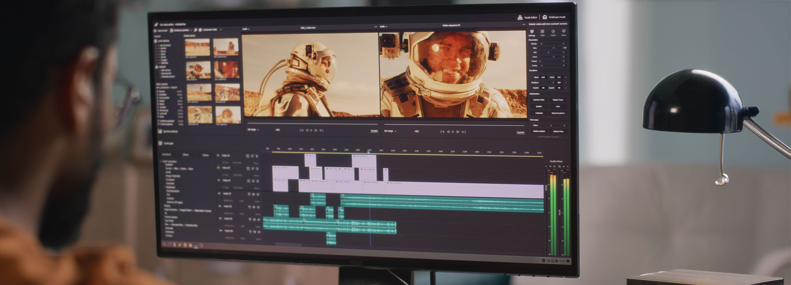Start REC in the left viewer
The height and width of the screenshot is (285, 791).
(x=277, y=130)
